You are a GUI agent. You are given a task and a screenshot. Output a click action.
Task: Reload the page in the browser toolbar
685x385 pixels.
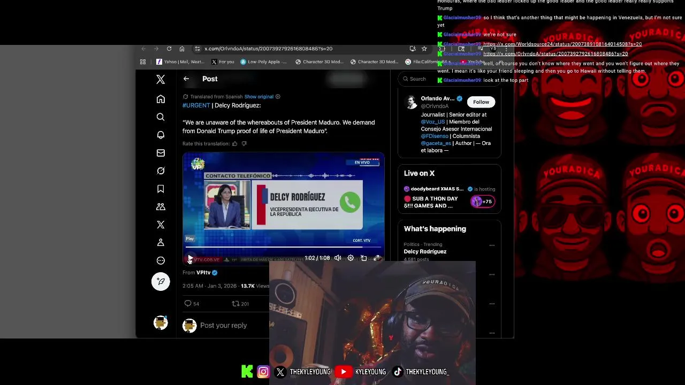click(x=169, y=49)
